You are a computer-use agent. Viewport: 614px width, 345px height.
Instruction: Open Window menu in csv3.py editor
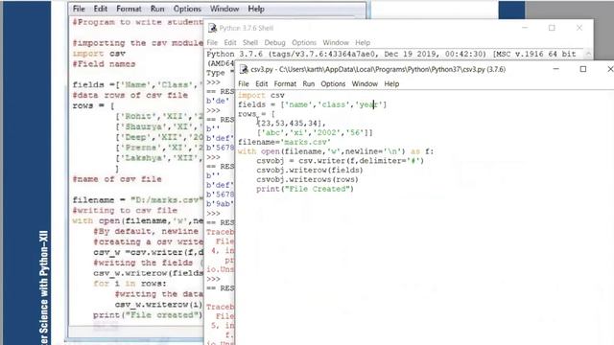[x=365, y=83]
